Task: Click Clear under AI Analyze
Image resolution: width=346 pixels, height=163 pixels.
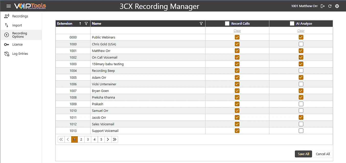Action: click(x=301, y=31)
